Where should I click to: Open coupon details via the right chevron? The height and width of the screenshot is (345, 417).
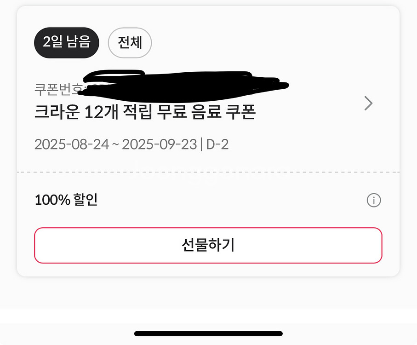click(x=368, y=103)
